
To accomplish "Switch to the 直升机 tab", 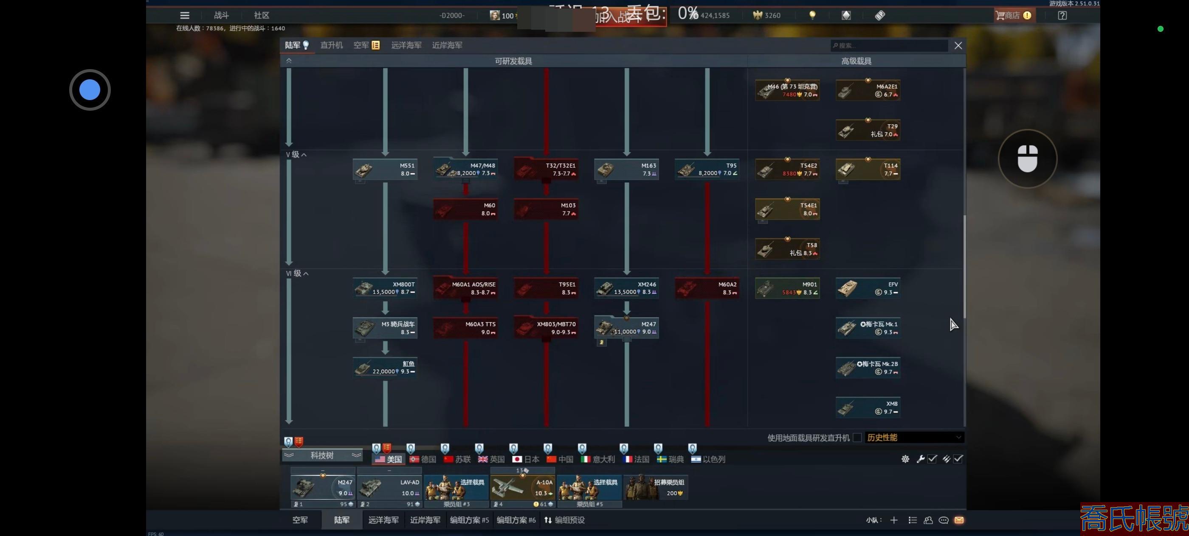I will (x=331, y=45).
